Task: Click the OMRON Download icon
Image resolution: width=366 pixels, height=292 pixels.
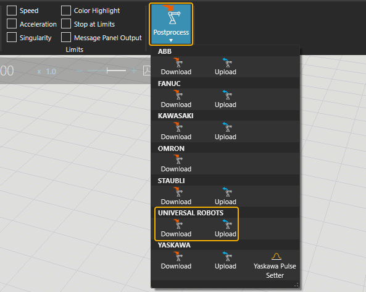Action: [176, 164]
